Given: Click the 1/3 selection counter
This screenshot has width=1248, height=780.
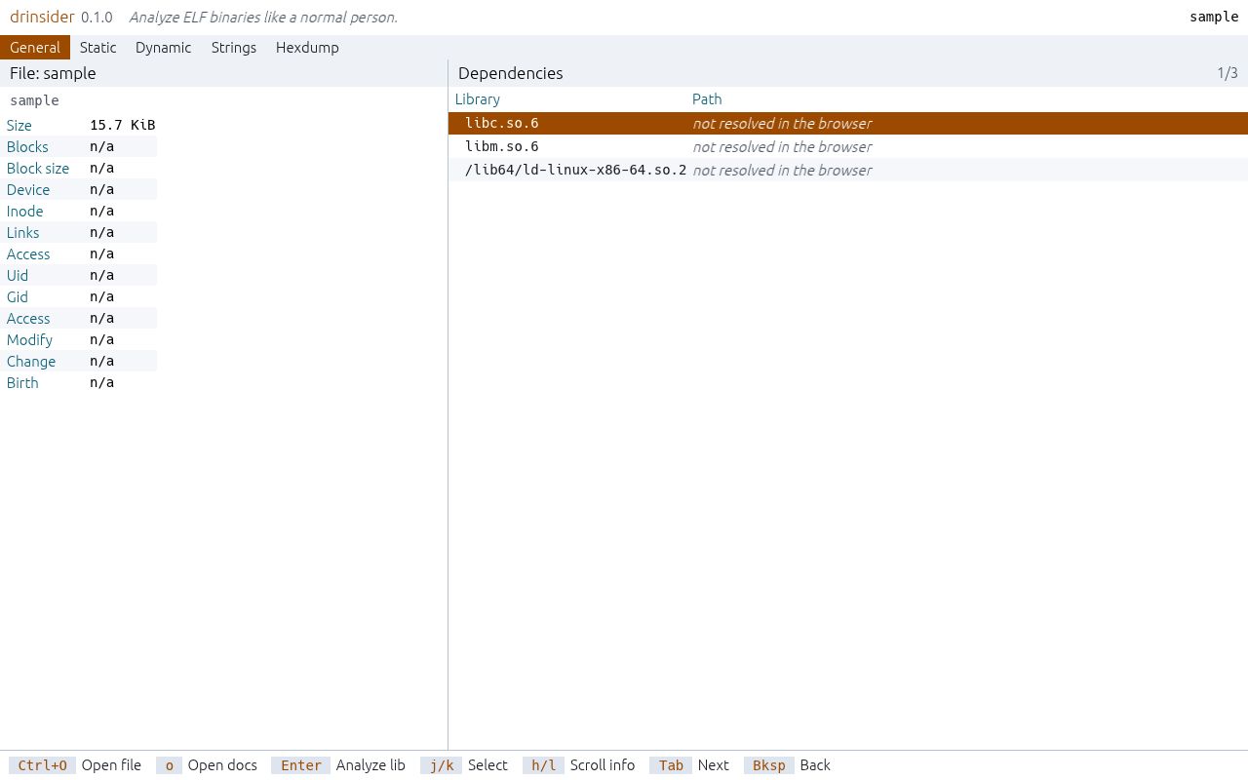Looking at the screenshot, I should 1228,73.
